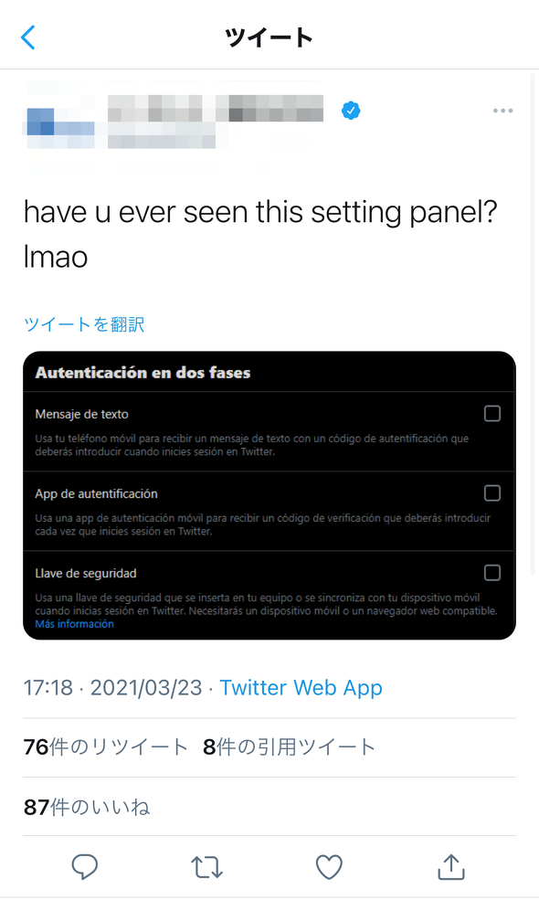Like the tweet with the heart icon
This screenshot has width=539, height=900.
point(329,867)
